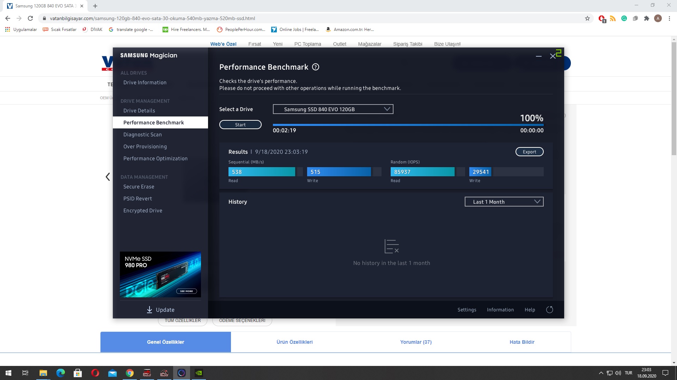The height and width of the screenshot is (380, 677).
Task: Open Chrome extensions puzzle icon
Action: [647, 18]
